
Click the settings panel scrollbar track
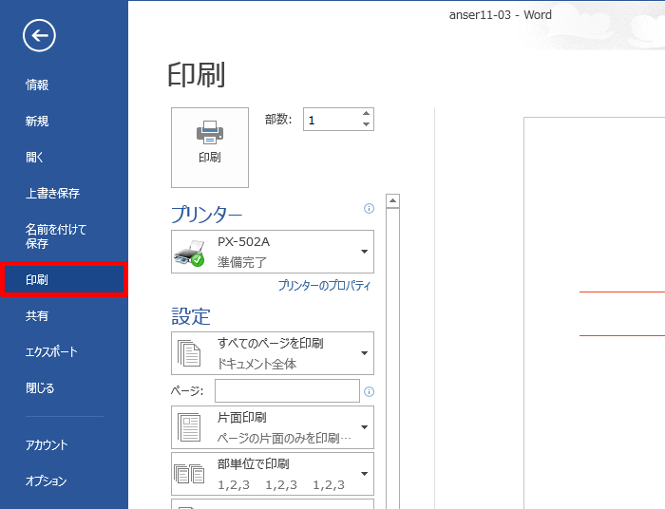[392, 358]
